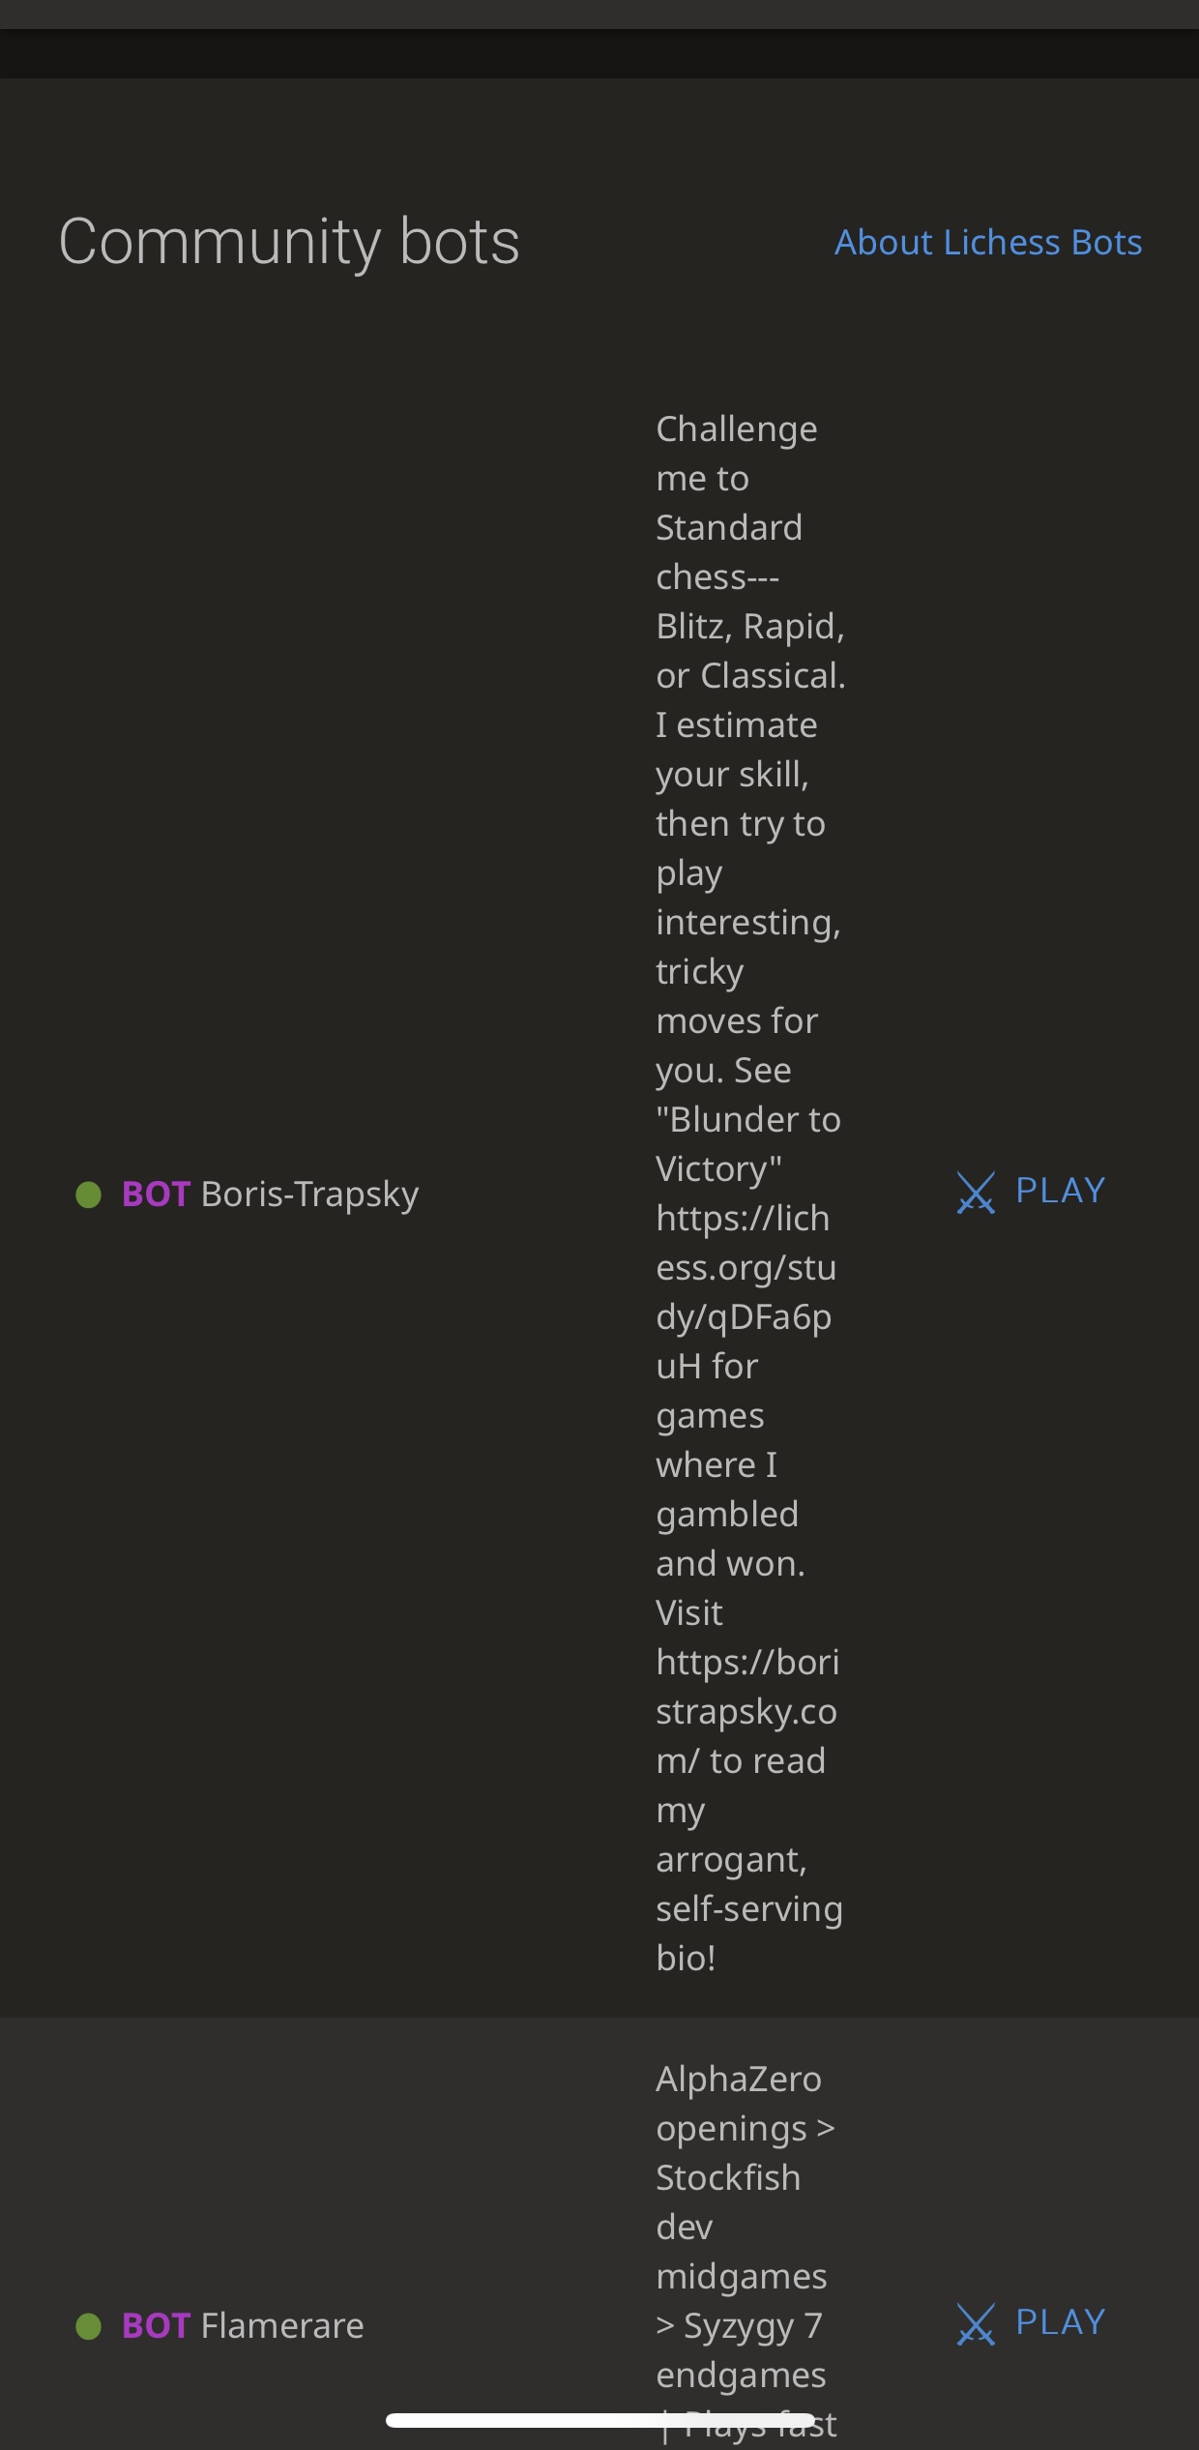
Task: Click the green online status dot beside Boris-Trapsky
Action: click(86, 1194)
